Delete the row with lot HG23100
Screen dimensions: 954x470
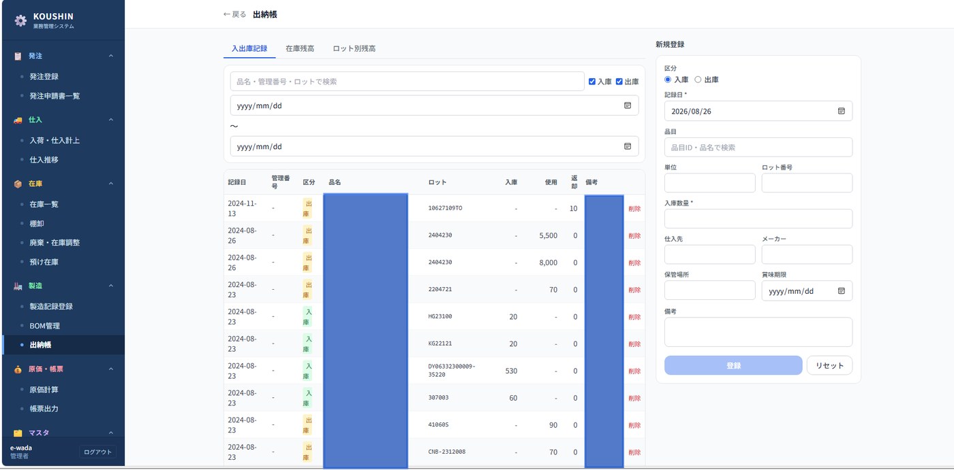pyautogui.click(x=634, y=317)
